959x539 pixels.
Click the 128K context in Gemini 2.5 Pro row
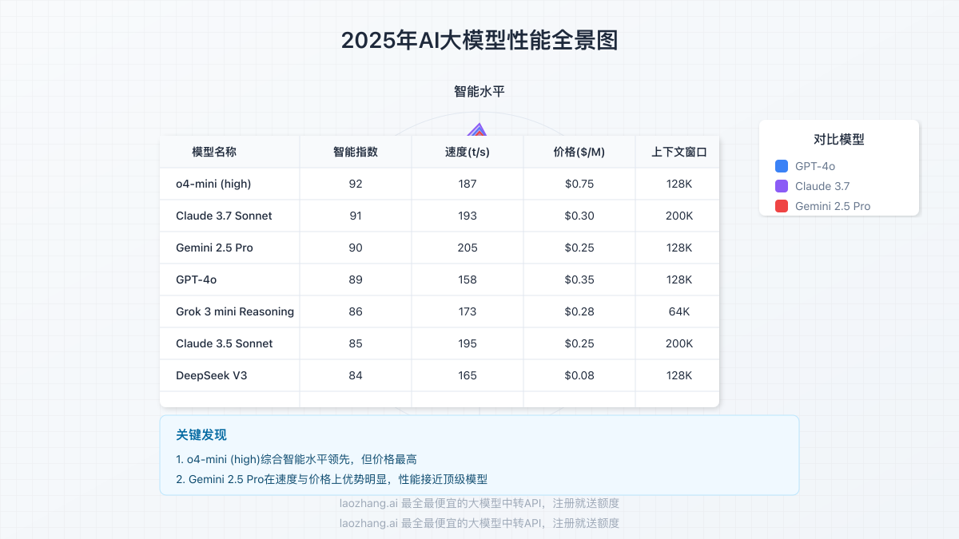click(679, 248)
